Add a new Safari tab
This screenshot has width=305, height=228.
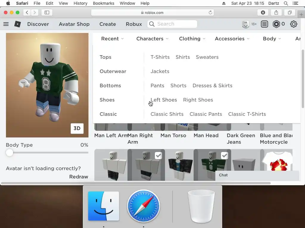301,15
